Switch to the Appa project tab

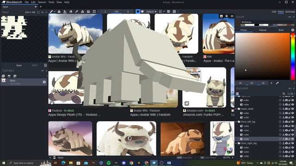click(19, 7)
